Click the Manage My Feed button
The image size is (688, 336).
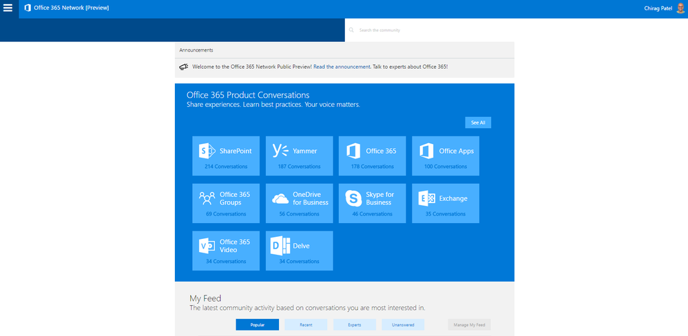tap(469, 324)
